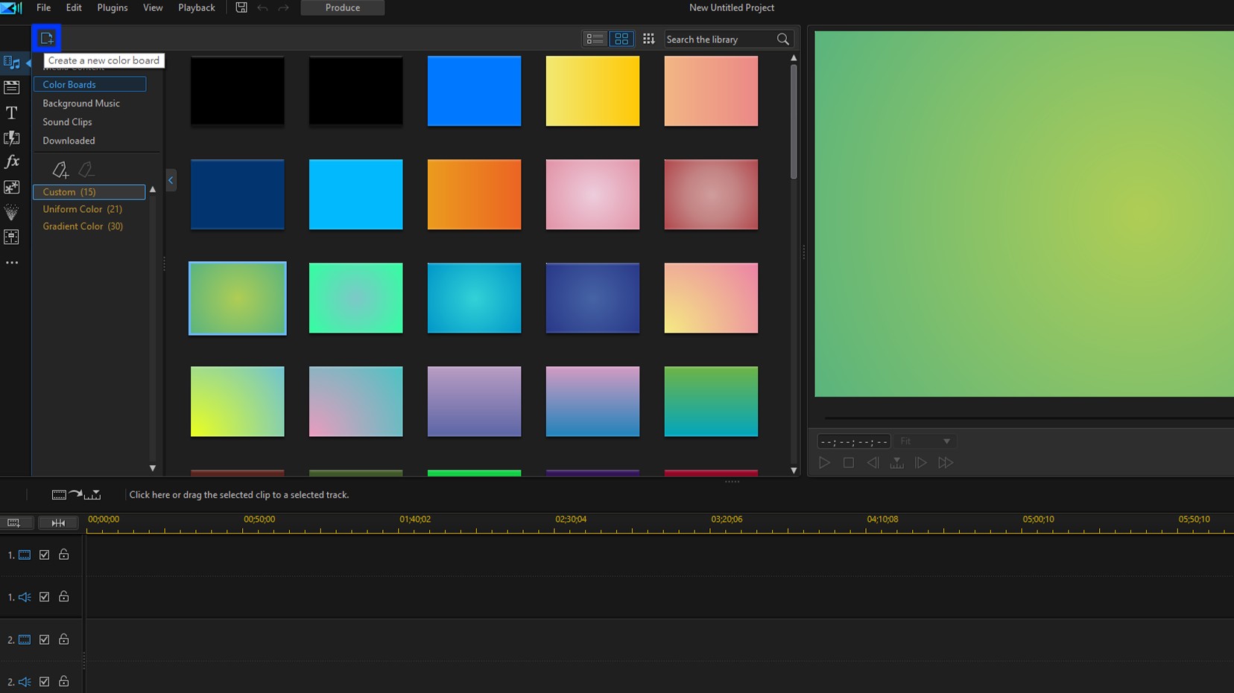Click the Play button in preview
This screenshot has height=693, width=1234.
pos(824,462)
